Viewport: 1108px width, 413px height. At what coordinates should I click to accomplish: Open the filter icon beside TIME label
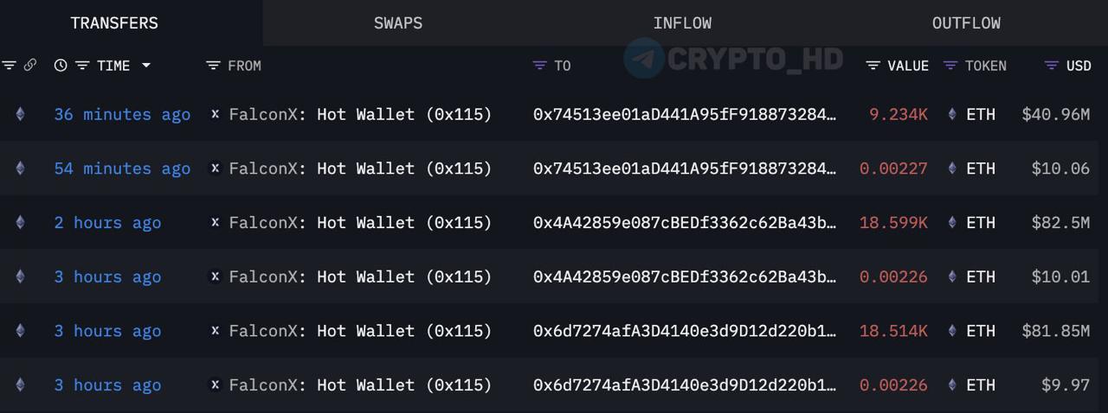click(82, 66)
